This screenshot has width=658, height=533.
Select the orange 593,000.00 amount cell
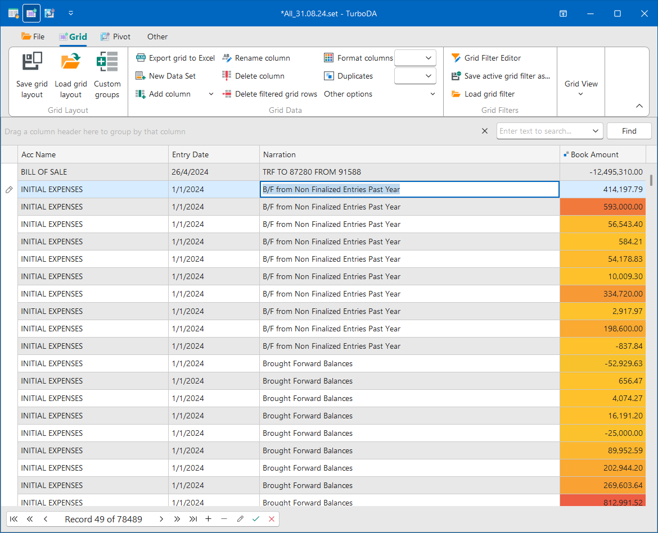click(x=603, y=207)
